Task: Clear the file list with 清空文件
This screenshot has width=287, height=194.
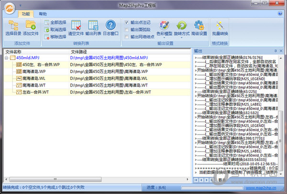Action: tap(76, 28)
